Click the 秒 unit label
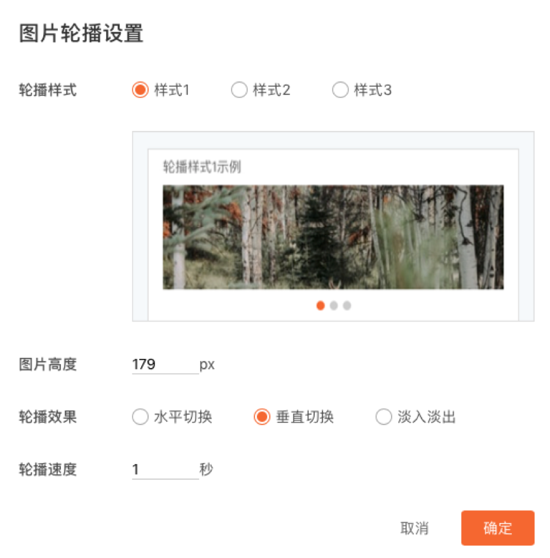 [x=206, y=469]
